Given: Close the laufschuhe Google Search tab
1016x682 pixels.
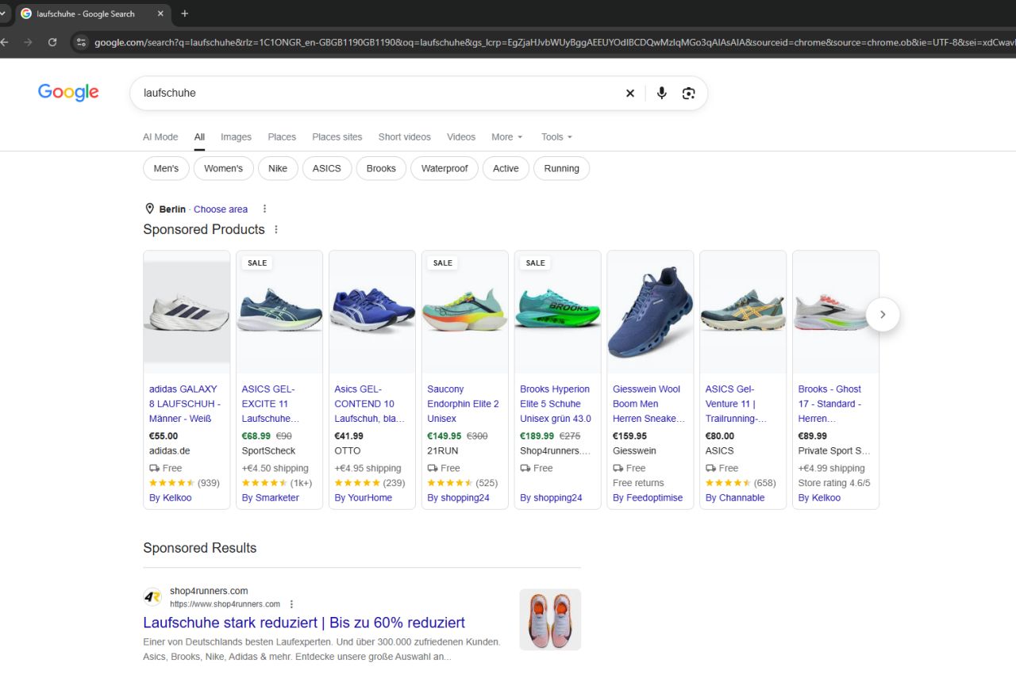Looking at the screenshot, I should [160, 13].
